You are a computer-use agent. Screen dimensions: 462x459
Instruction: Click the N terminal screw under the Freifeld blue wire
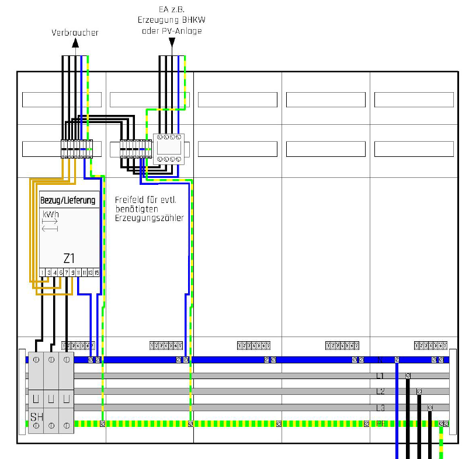coord(186,359)
